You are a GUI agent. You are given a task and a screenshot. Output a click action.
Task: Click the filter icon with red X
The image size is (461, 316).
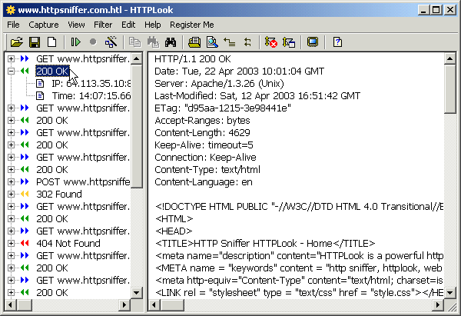tap(270, 42)
